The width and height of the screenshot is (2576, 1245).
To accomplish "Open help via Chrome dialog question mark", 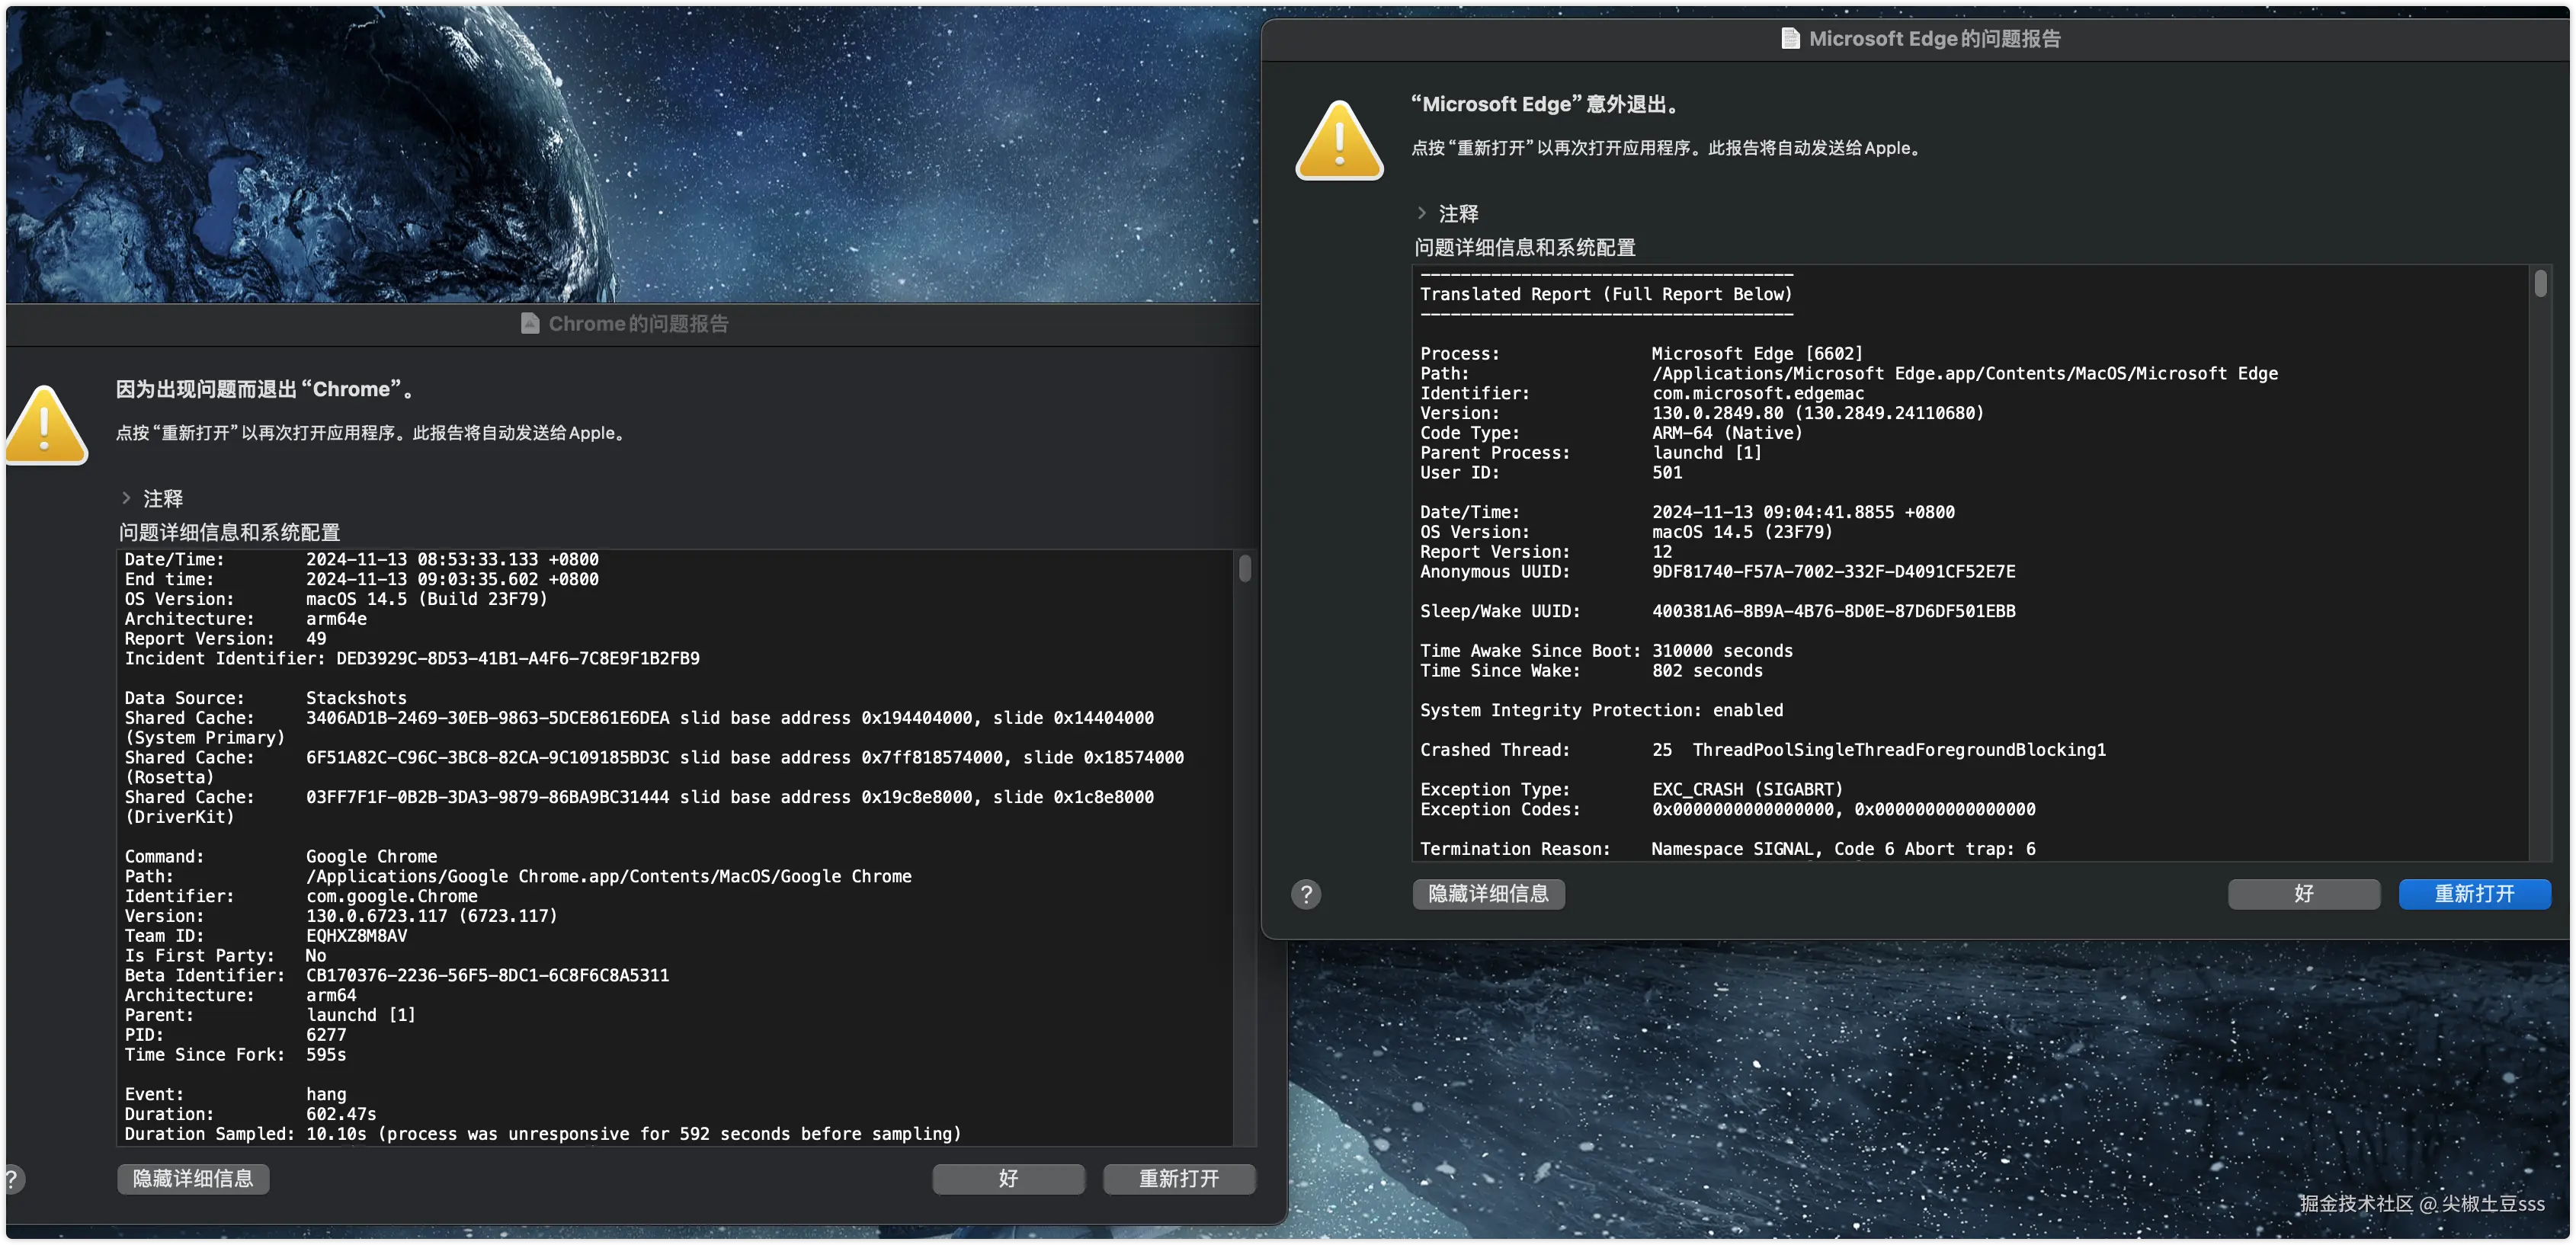I will pyautogui.click(x=12, y=1179).
